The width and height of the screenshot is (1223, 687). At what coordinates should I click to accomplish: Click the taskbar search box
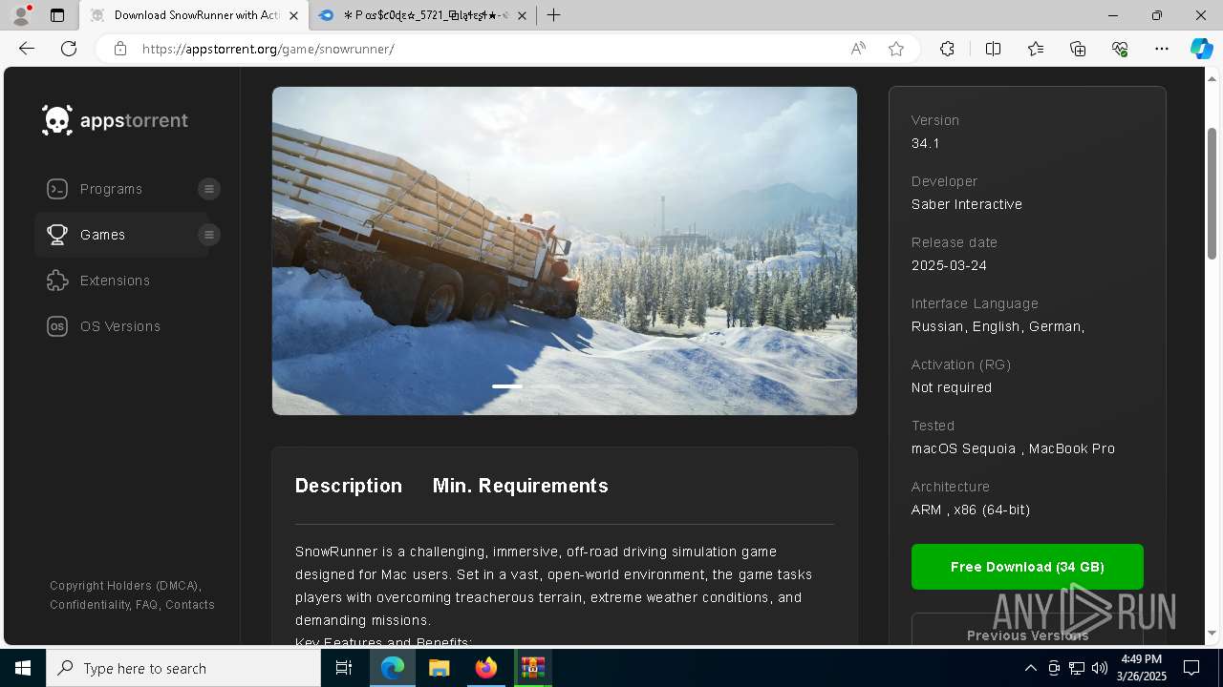coord(183,668)
